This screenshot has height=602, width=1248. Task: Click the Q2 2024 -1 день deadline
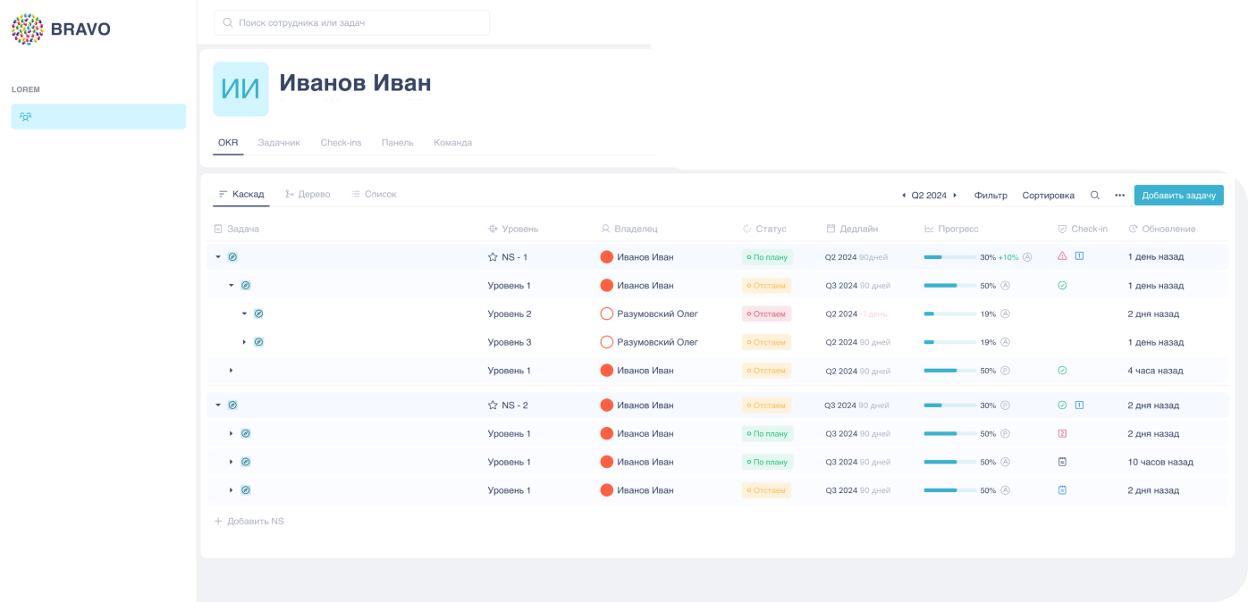856,314
